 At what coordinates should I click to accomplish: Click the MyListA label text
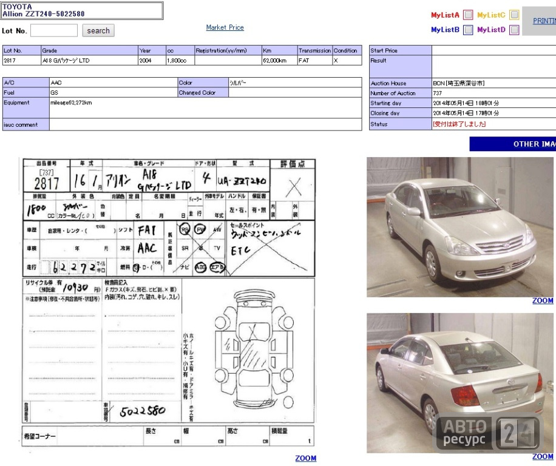click(445, 15)
